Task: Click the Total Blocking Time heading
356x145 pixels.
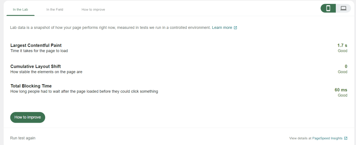Action: [31, 86]
